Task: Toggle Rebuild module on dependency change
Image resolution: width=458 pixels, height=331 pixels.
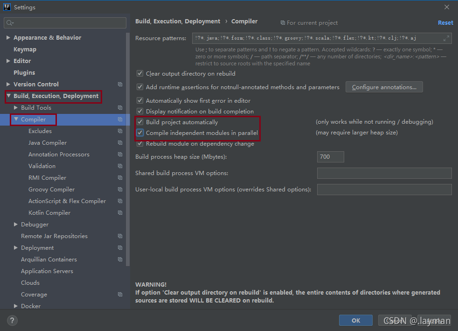Action: (140, 144)
